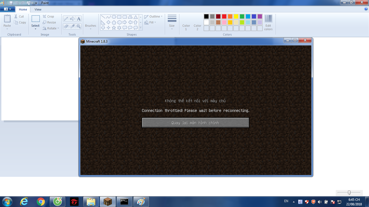Open the Paint application menu button
The height and width of the screenshot is (207, 369).
click(x=8, y=9)
